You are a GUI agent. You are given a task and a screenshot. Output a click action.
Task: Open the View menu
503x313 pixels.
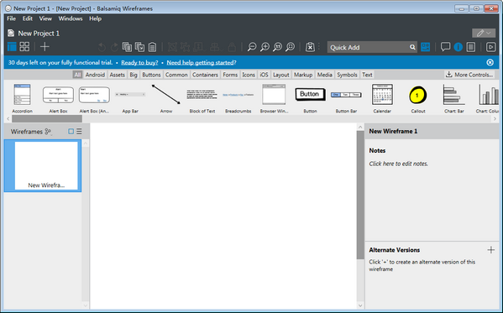[x=45, y=18]
